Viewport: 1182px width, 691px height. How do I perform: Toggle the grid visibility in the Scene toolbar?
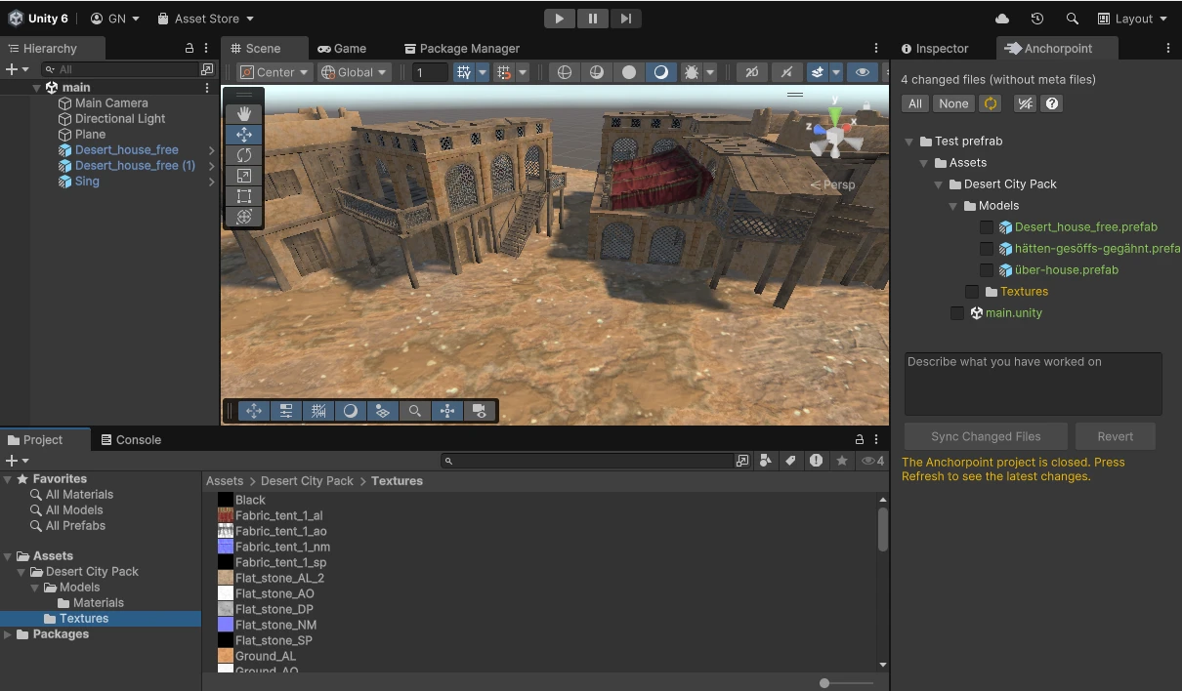click(465, 71)
